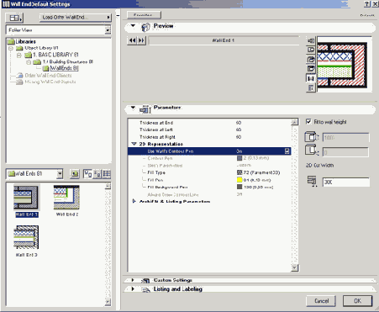This screenshot has width=379, height=312.
Task: Expand the ArchiFM & Listing Parameters group
Action: [x=134, y=201]
